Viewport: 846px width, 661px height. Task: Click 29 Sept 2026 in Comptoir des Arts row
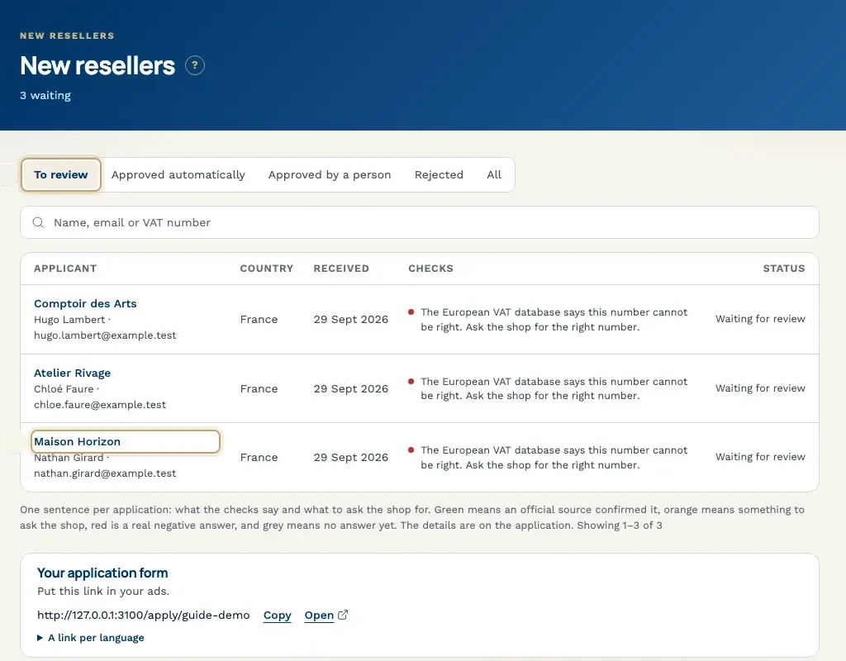click(350, 320)
